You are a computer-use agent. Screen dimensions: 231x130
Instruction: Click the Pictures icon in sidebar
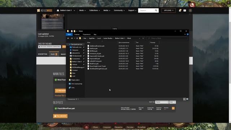coord(71,56)
